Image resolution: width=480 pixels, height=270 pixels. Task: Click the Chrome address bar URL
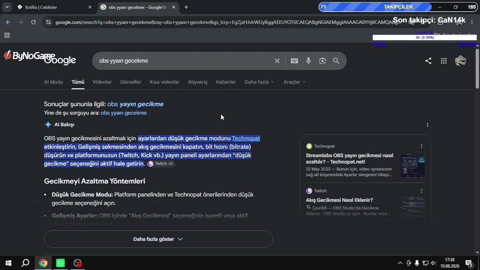point(227,22)
